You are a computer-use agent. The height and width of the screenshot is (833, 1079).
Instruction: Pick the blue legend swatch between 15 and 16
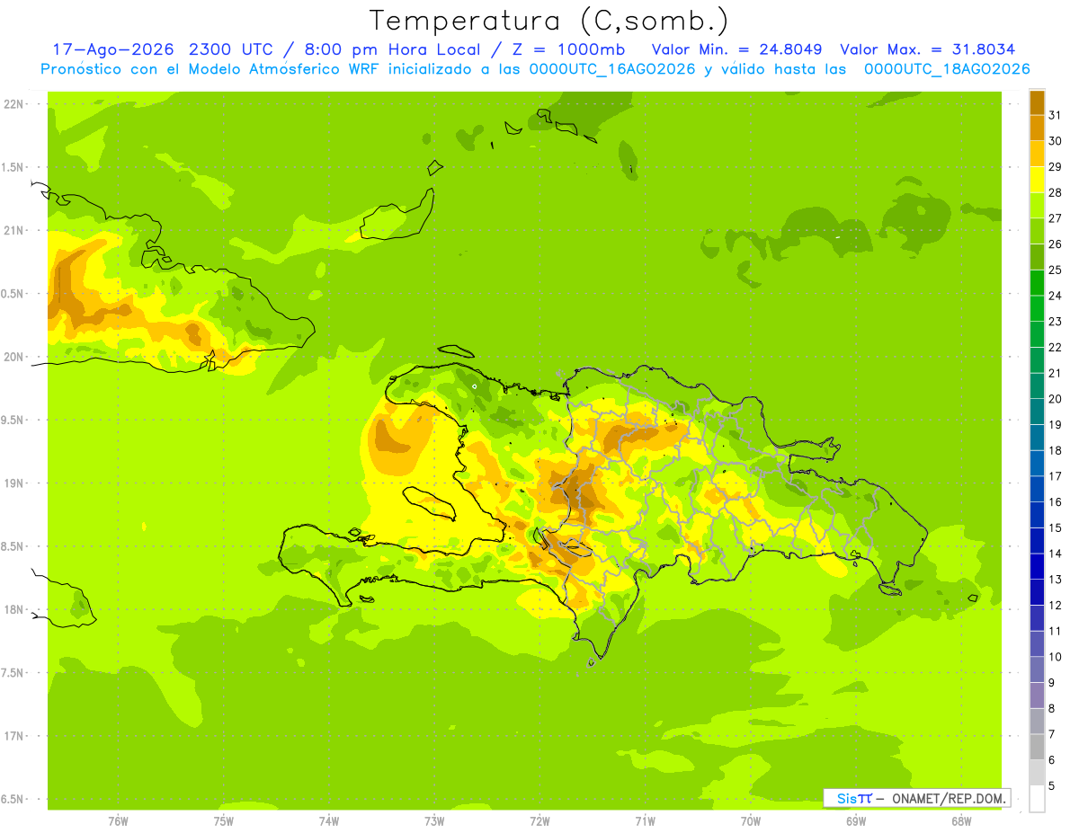1038,515
